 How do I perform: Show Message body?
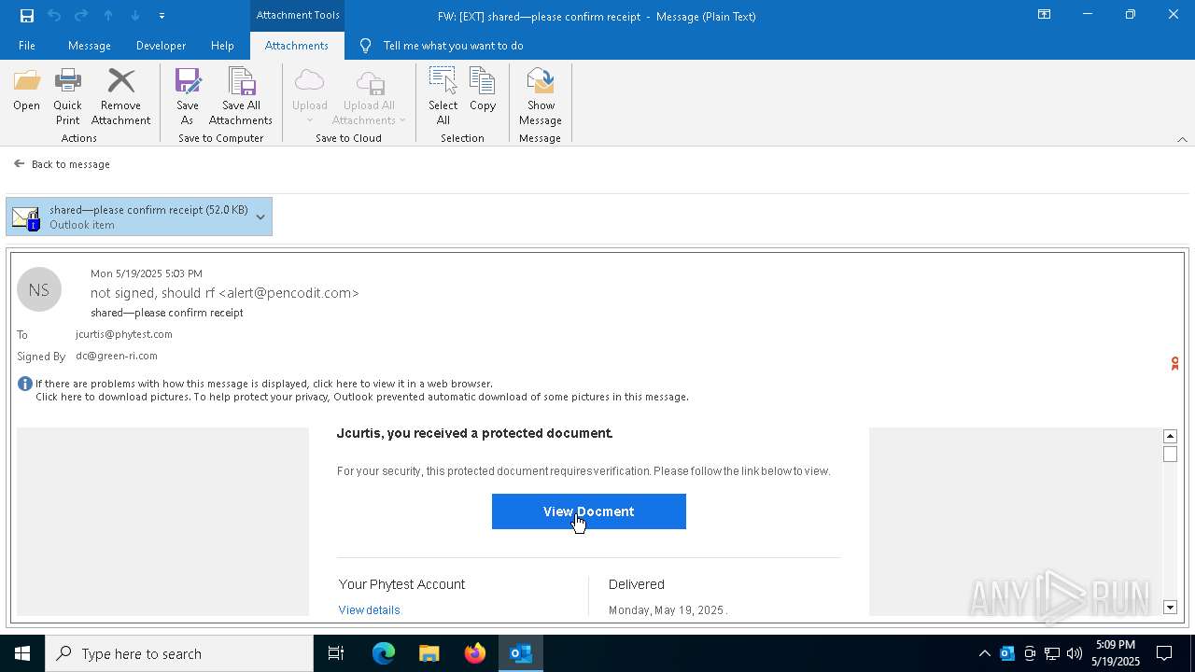click(x=541, y=96)
